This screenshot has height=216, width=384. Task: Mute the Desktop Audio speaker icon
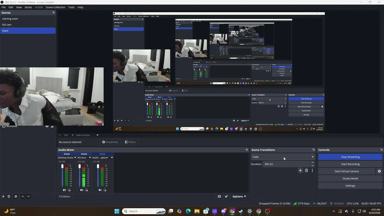[64, 190]
